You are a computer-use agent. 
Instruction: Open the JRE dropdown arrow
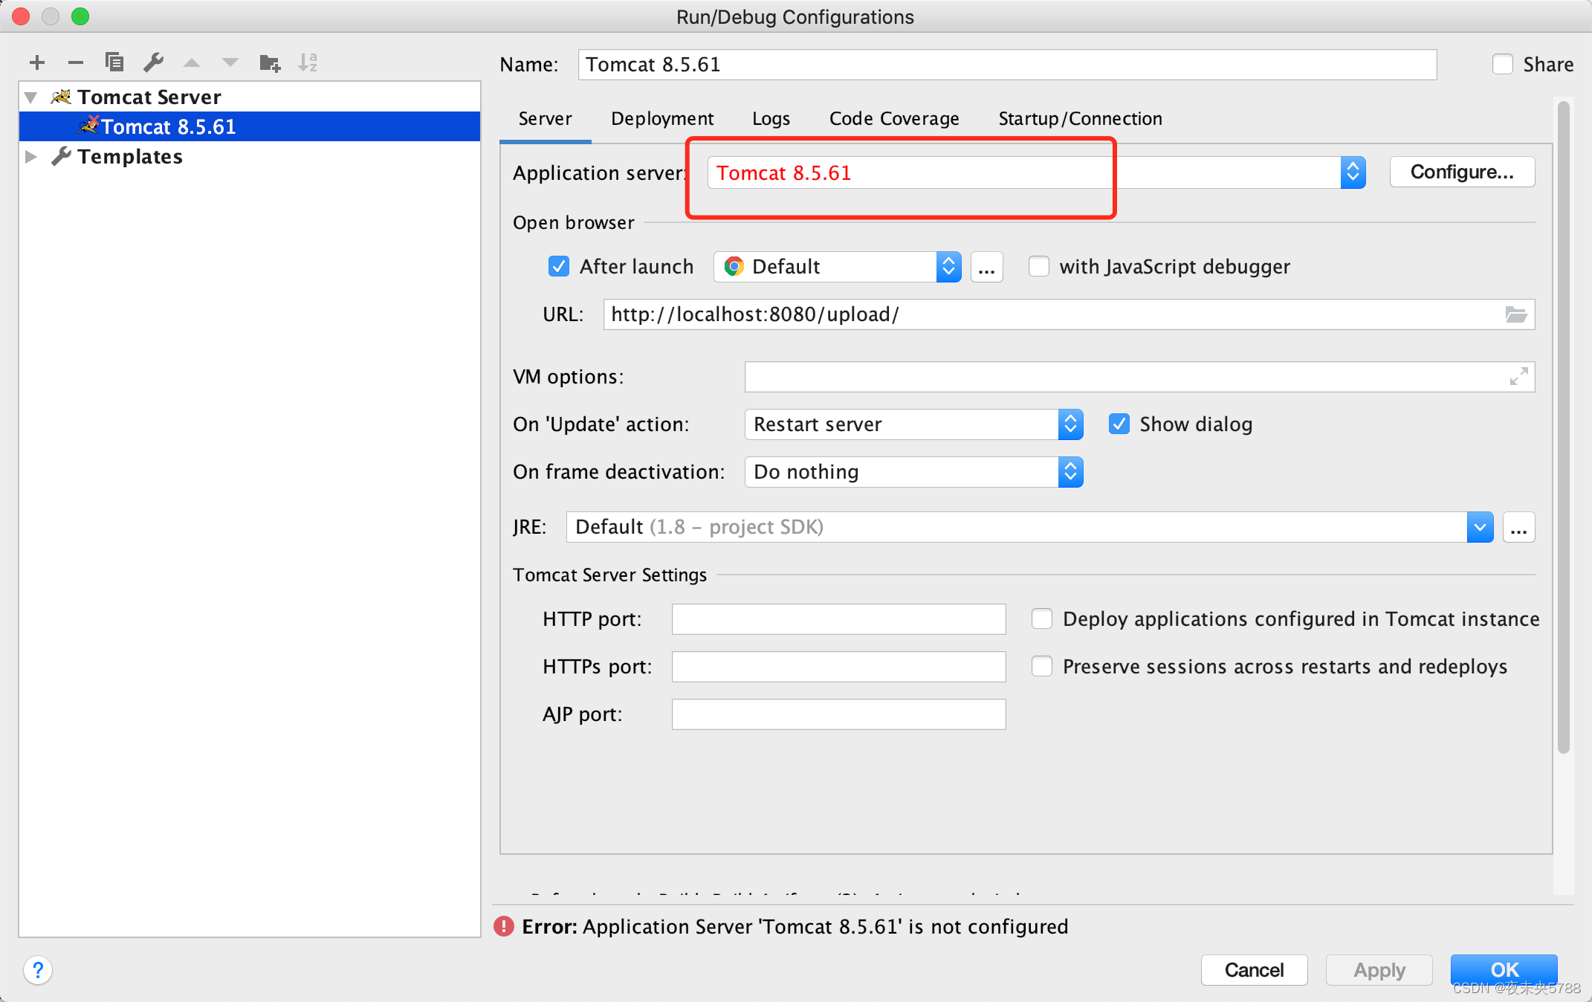point(1480,527)
